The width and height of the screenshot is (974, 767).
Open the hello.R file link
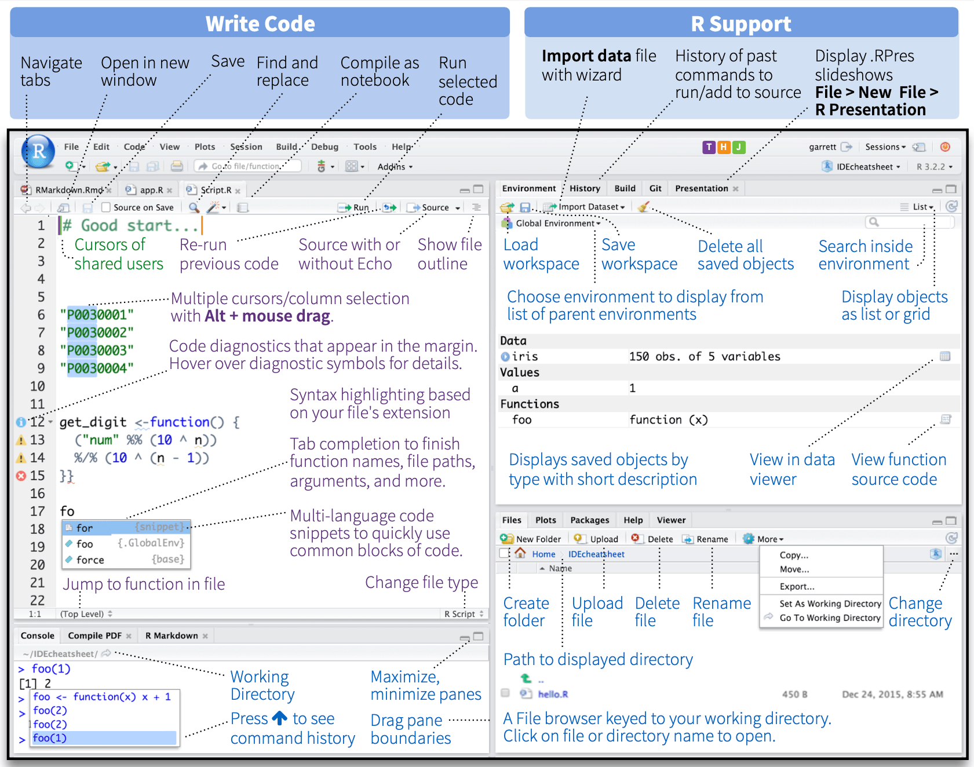[x=553, y=694]
